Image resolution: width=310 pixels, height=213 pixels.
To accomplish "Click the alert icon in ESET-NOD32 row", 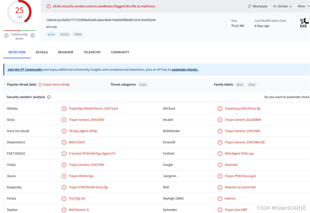I will click(64, 154).
